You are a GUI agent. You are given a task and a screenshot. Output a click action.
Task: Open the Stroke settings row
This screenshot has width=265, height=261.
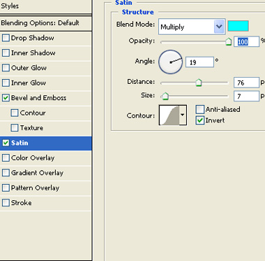pos(45,203)
